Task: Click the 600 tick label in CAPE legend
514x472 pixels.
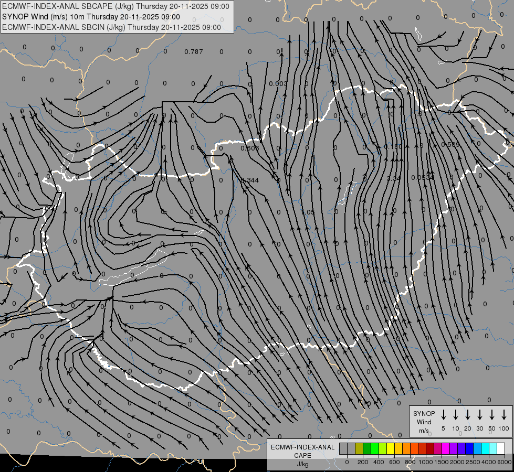Action: [394, 462]
